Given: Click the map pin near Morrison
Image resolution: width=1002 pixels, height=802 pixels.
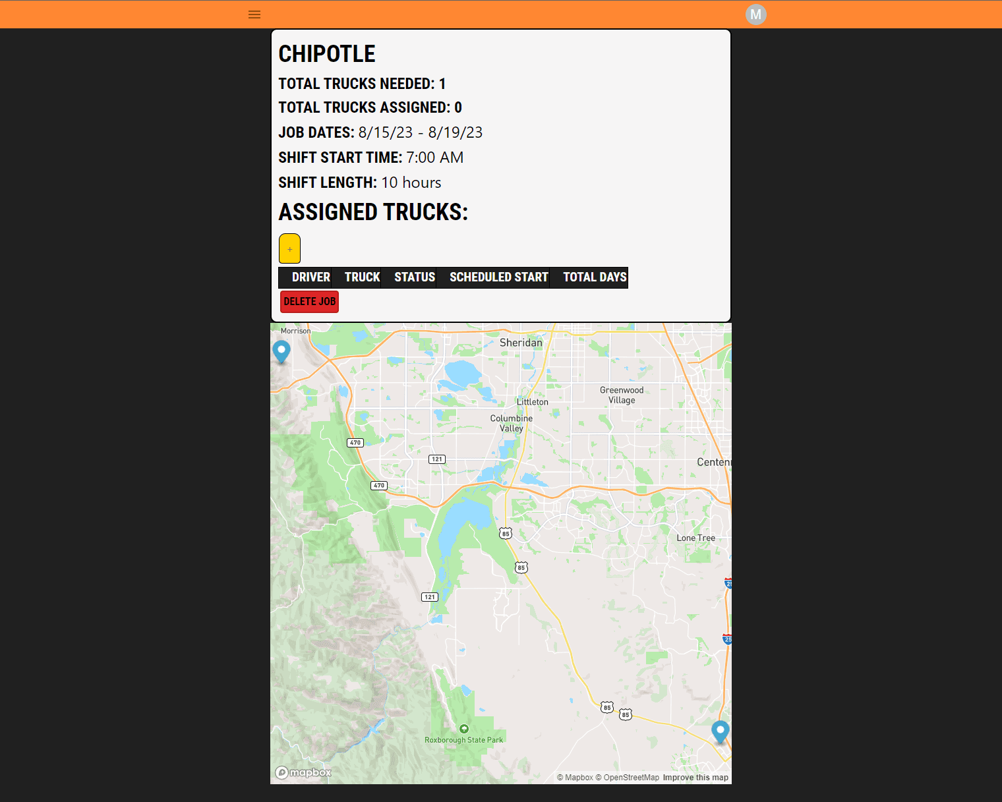Looking at the screenshot, I should pyautogui.click(x=281, y=351).
